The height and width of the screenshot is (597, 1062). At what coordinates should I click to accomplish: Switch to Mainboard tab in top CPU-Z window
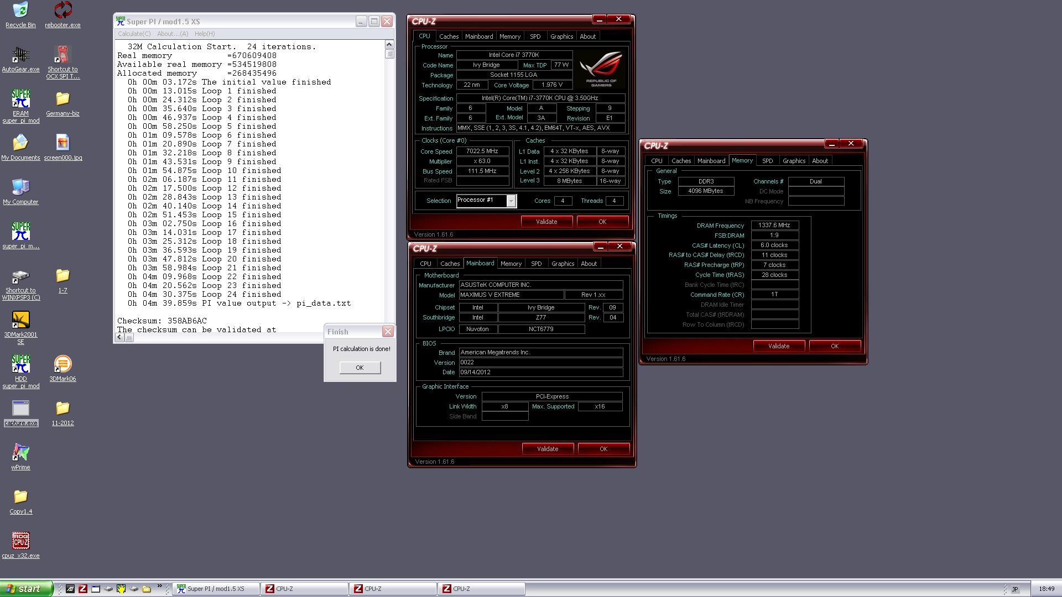[479, 36]
